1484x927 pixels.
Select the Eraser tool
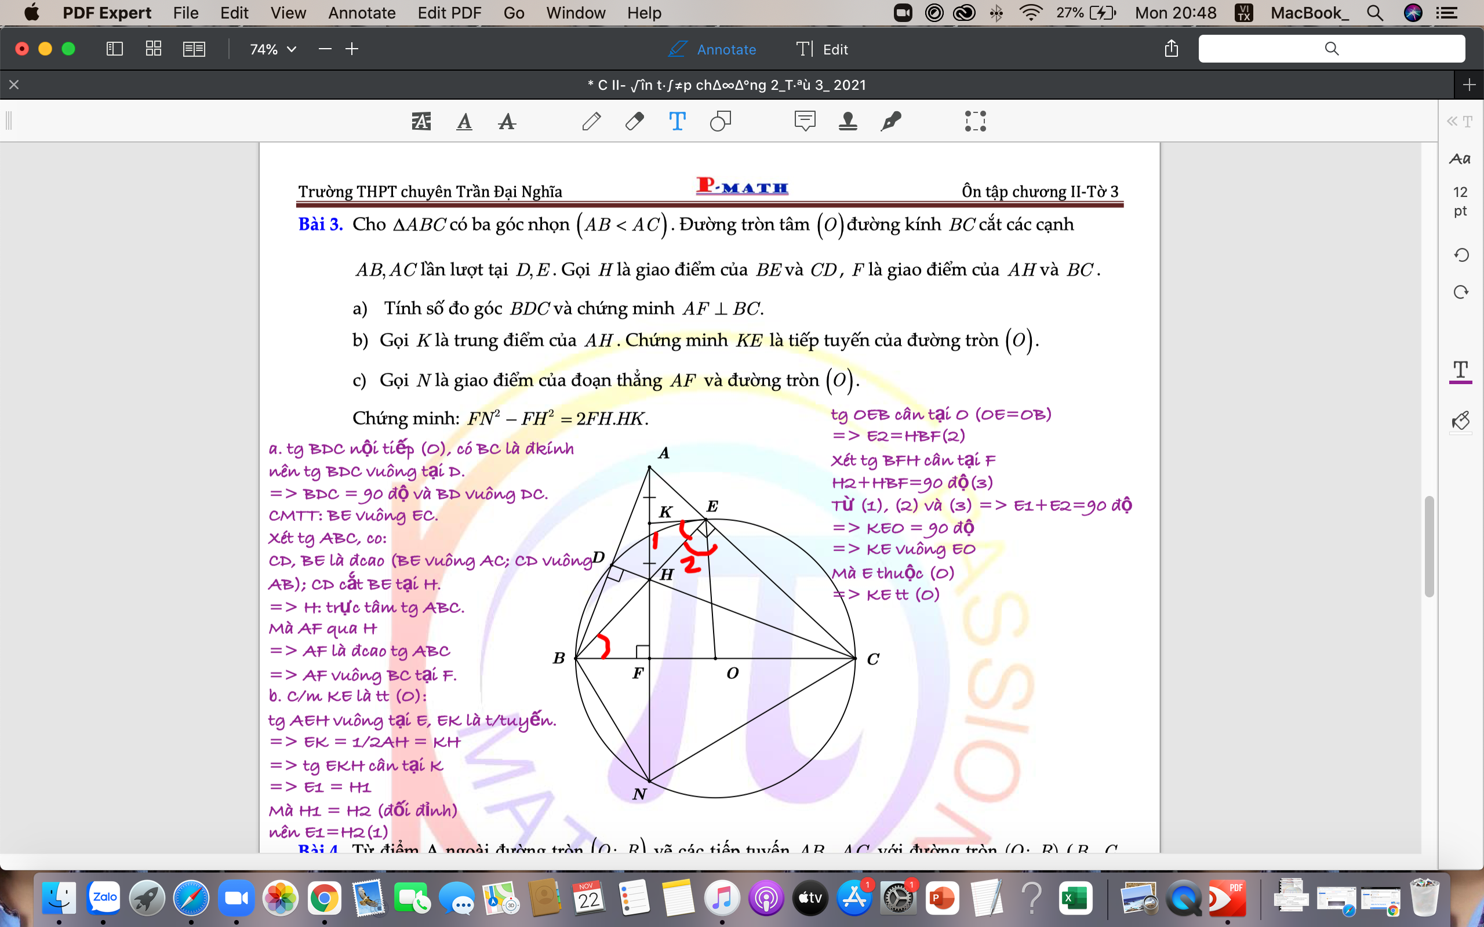click(634, 121)
